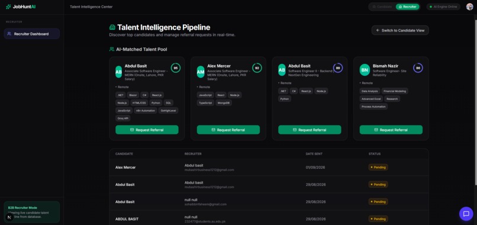Select the SQL skill tag
This screenshot has height=225, width=477.
pyautogui.click(x=168, y=103)
